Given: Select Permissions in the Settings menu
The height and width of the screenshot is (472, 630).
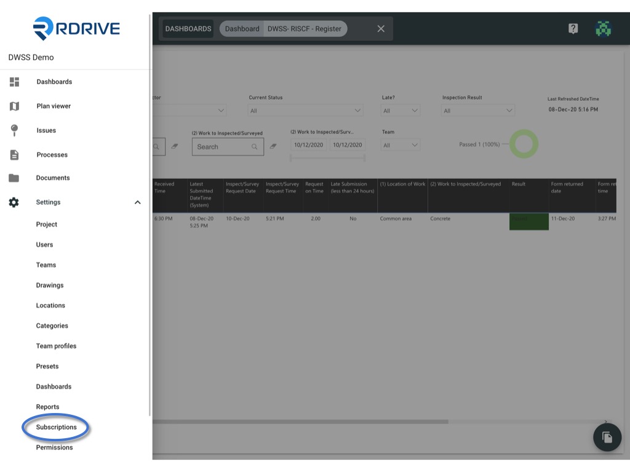Looking at the screenshot, I should [x=55, y=447].
